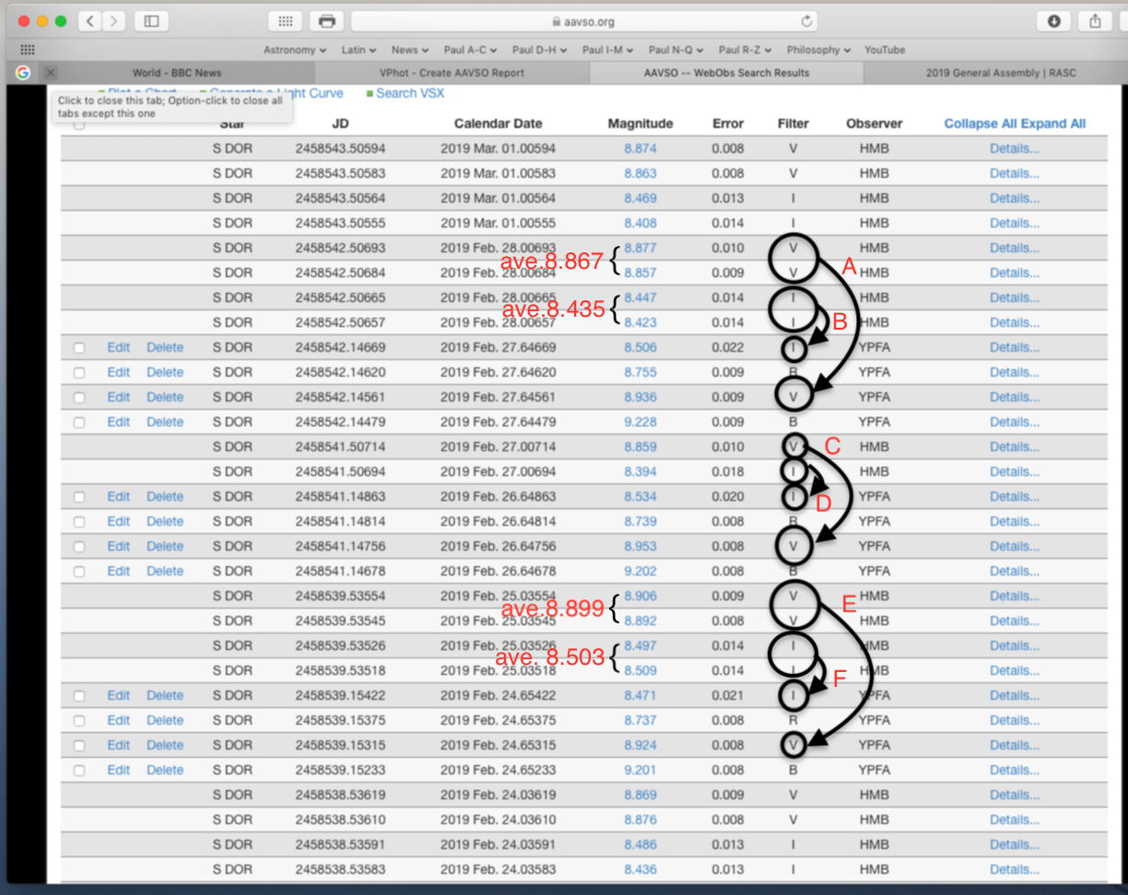The width and height of the screenshot is (1128, 895).
Task: Open magnitude 8.874 link
Action: 640,149
